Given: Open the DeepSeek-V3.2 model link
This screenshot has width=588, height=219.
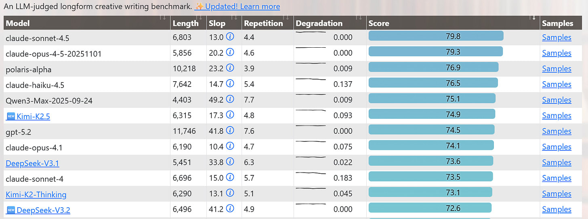Looking at the screenshot, I should click(x=43, y=210).
